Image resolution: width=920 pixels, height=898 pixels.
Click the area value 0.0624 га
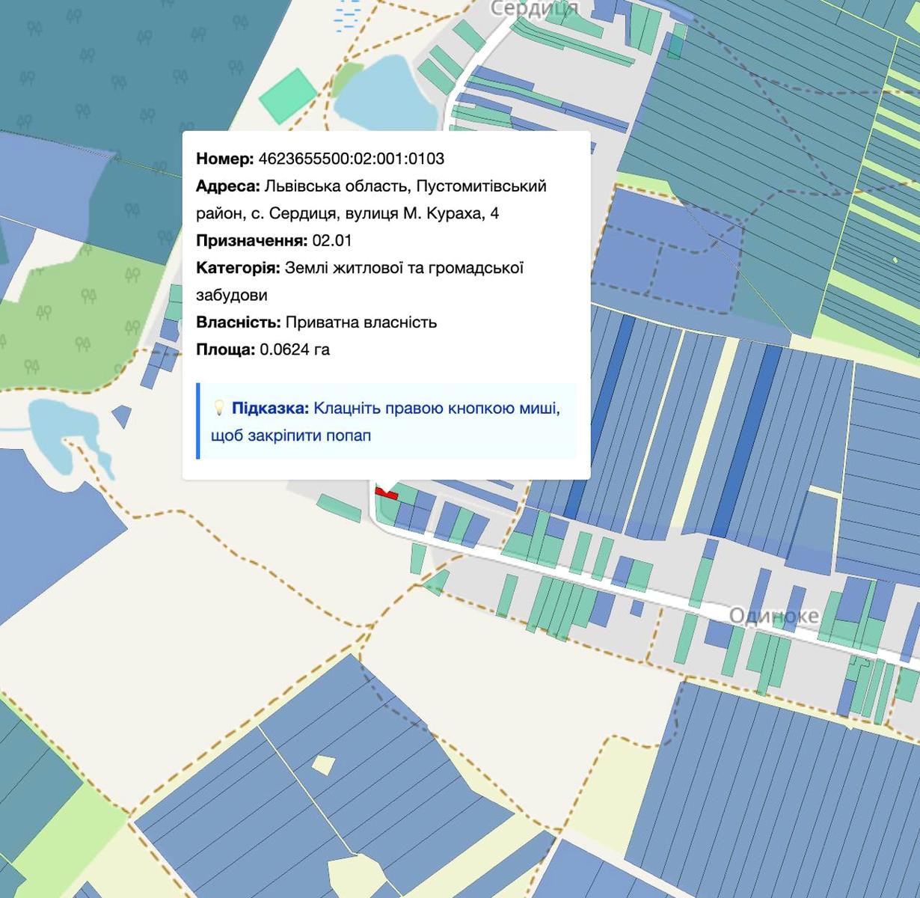[294, 349]
